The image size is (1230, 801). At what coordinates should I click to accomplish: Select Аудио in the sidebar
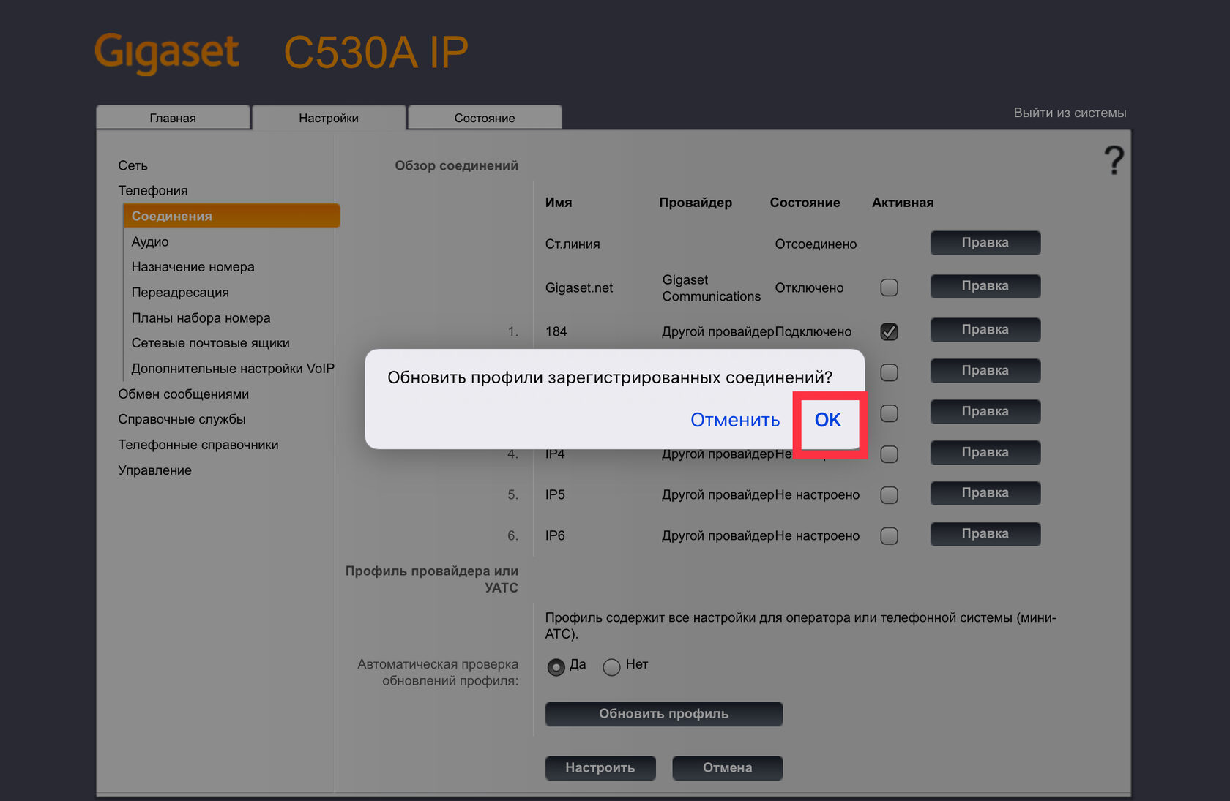[x=150, y=241]
